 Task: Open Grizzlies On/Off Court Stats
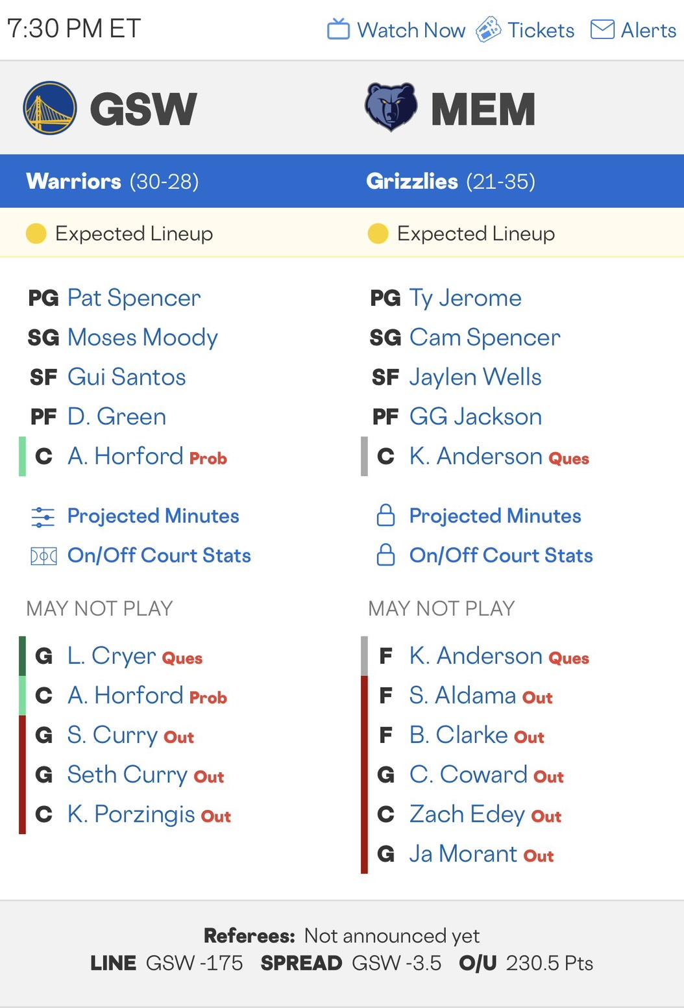click(x=501, y=555)
